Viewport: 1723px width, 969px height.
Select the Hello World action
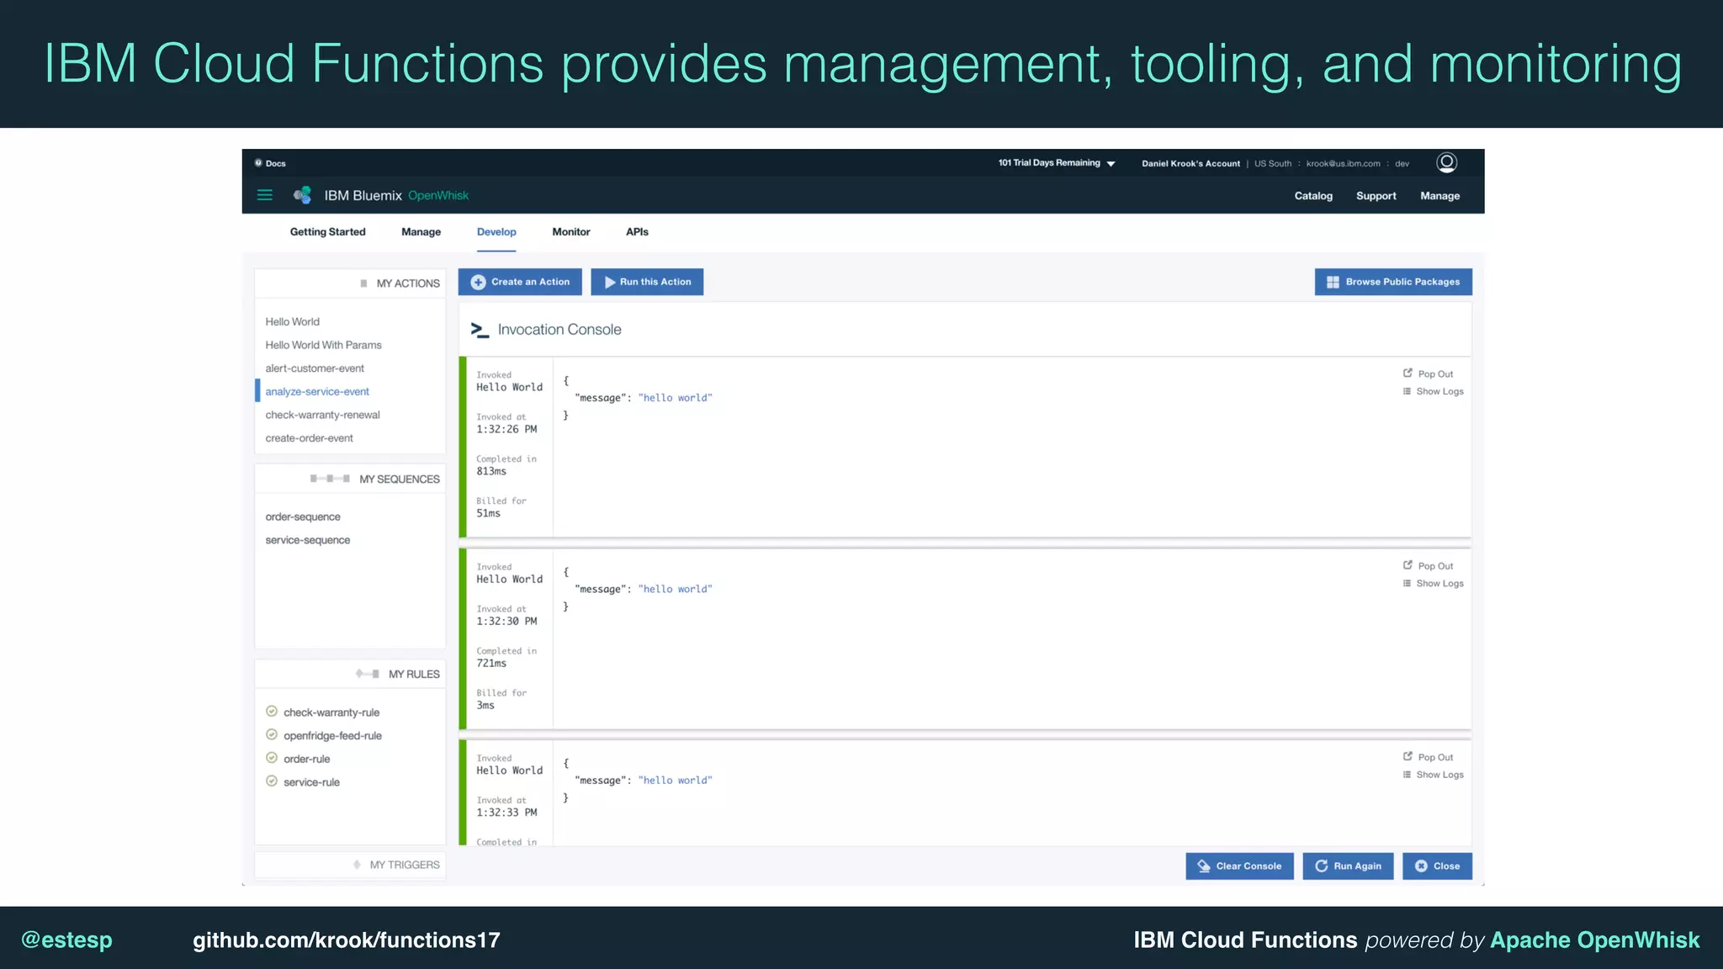coord(293,321)
